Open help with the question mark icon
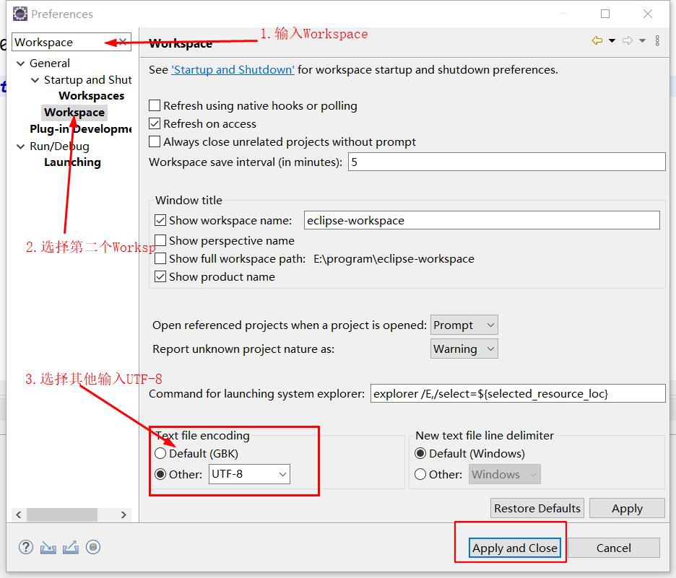 click(26, 547)
